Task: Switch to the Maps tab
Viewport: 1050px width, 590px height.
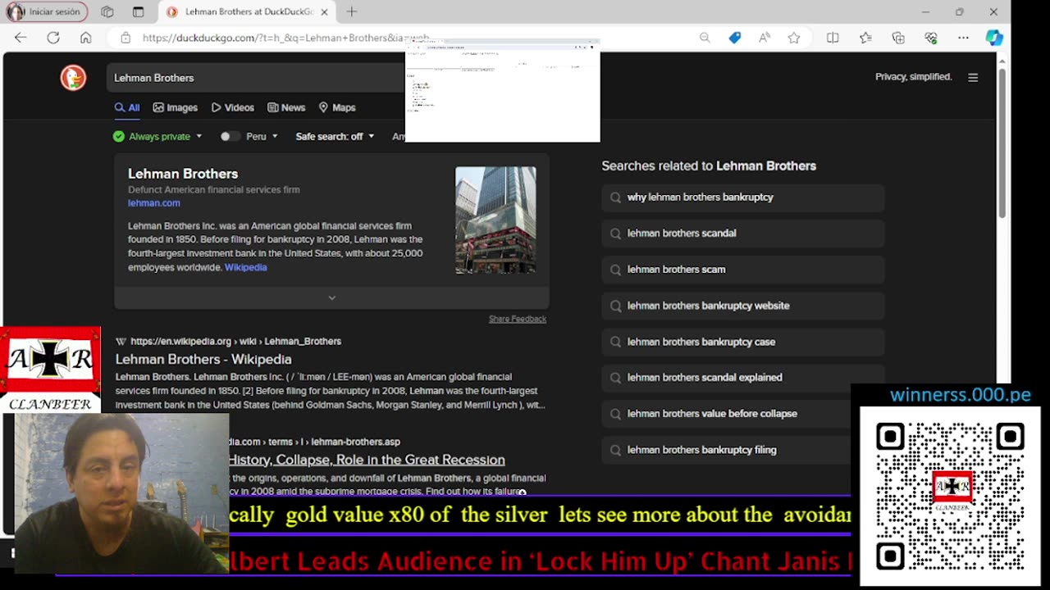Action: 337,107
